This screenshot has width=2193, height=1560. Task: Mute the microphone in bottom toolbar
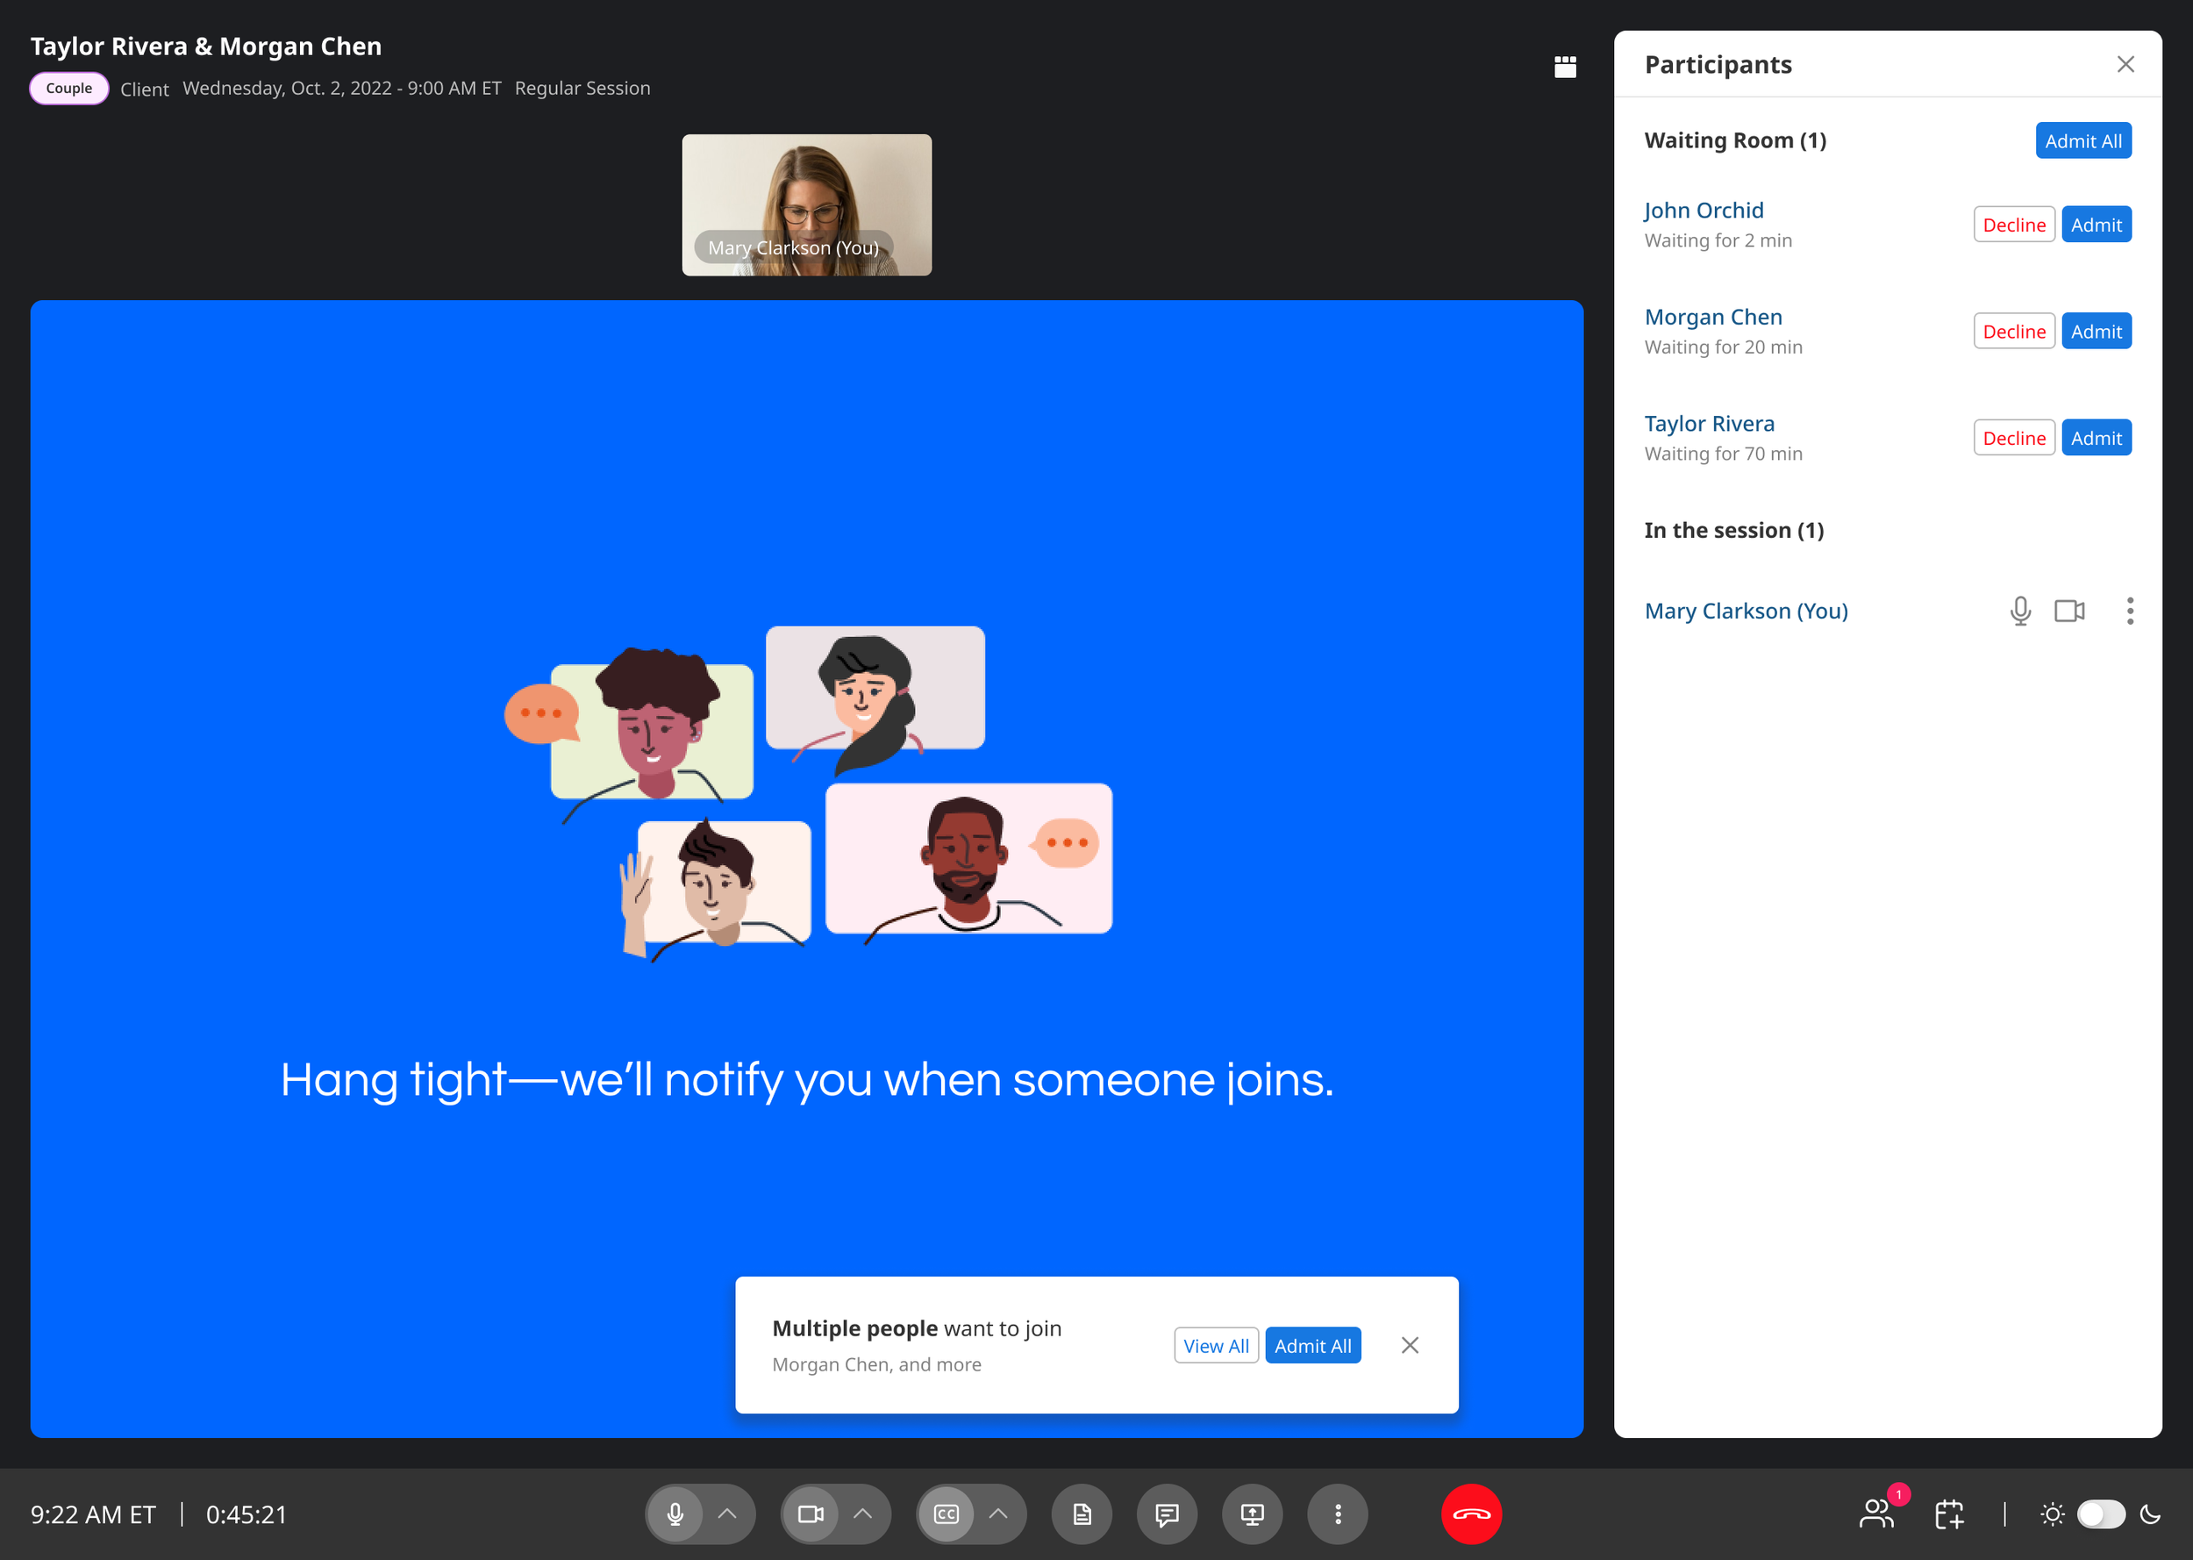coord(675,1513)
